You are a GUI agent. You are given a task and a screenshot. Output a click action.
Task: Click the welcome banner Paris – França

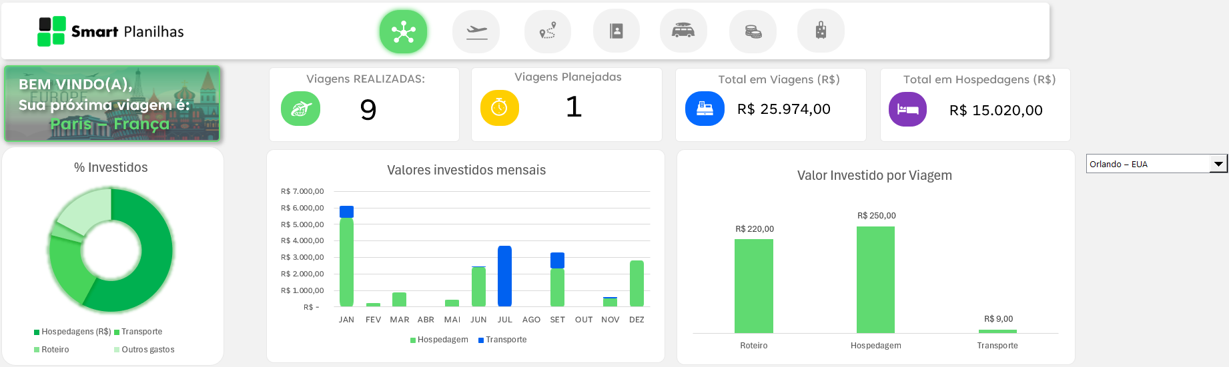coord(112,104)
